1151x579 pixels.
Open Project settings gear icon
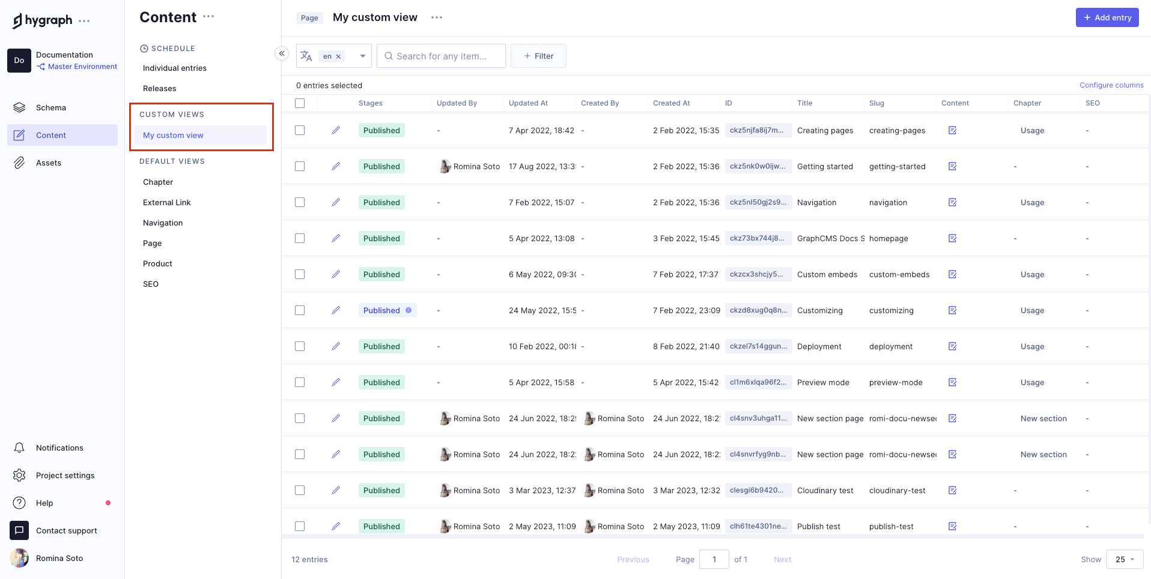click(x=19, y=475)
